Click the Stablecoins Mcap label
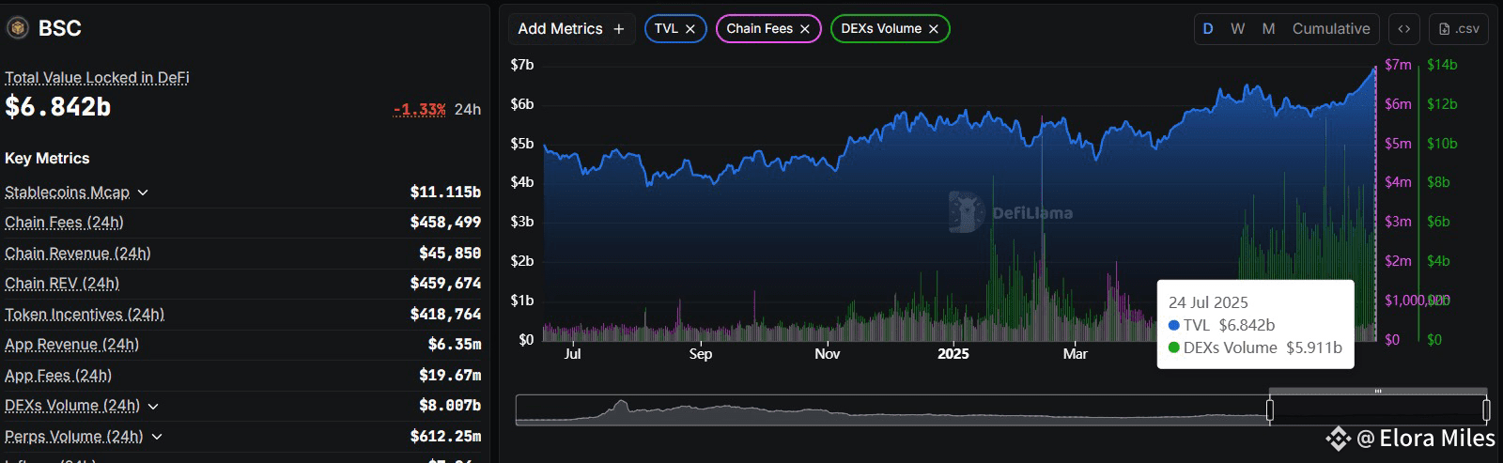Screen dimensions: 1503x463 click(67, 193)
